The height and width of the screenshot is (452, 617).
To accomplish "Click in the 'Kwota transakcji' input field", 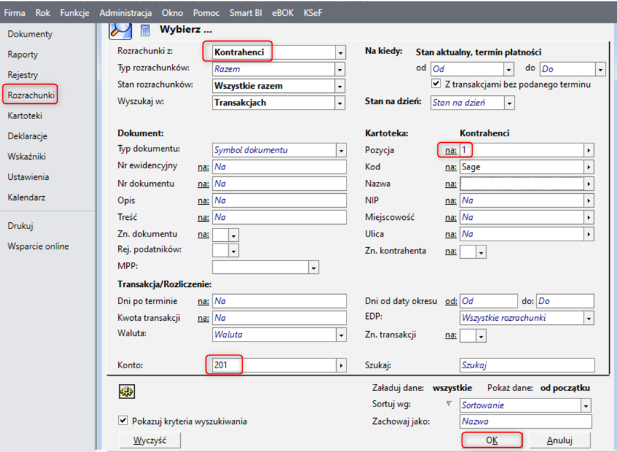I will coord(280,318).
